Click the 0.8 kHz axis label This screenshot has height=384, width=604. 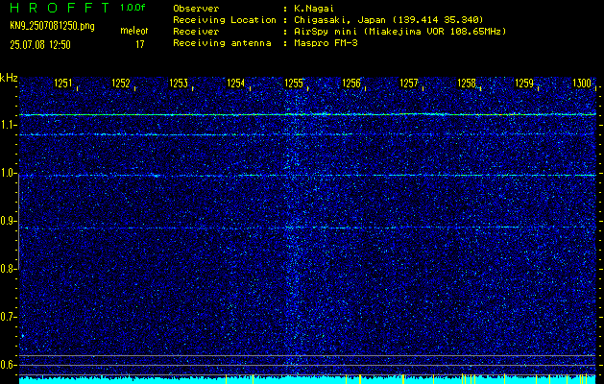pos(7,269)
